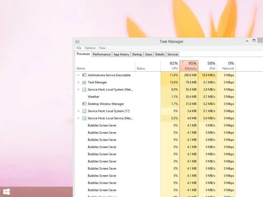Maximize the Task Manager window

point(254,40)
